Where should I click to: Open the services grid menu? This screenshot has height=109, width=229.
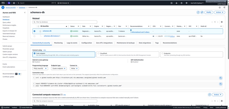[x=14, y=3]
